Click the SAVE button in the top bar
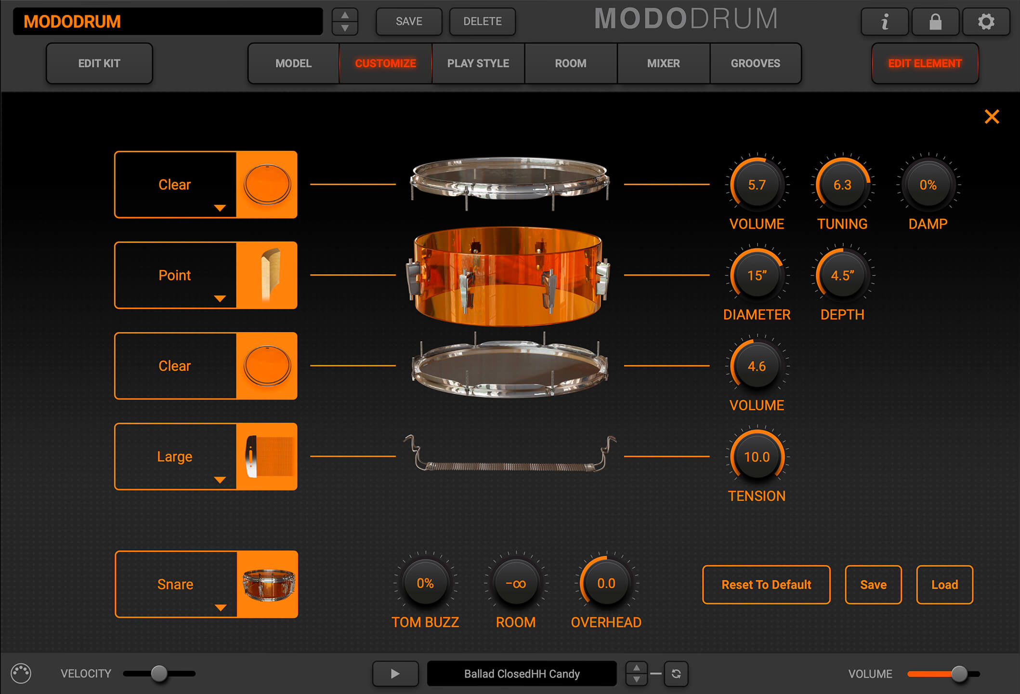 408,21
